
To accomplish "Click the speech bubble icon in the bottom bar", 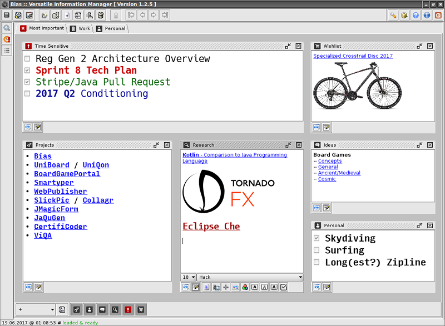I will click(x=102, y=309).
